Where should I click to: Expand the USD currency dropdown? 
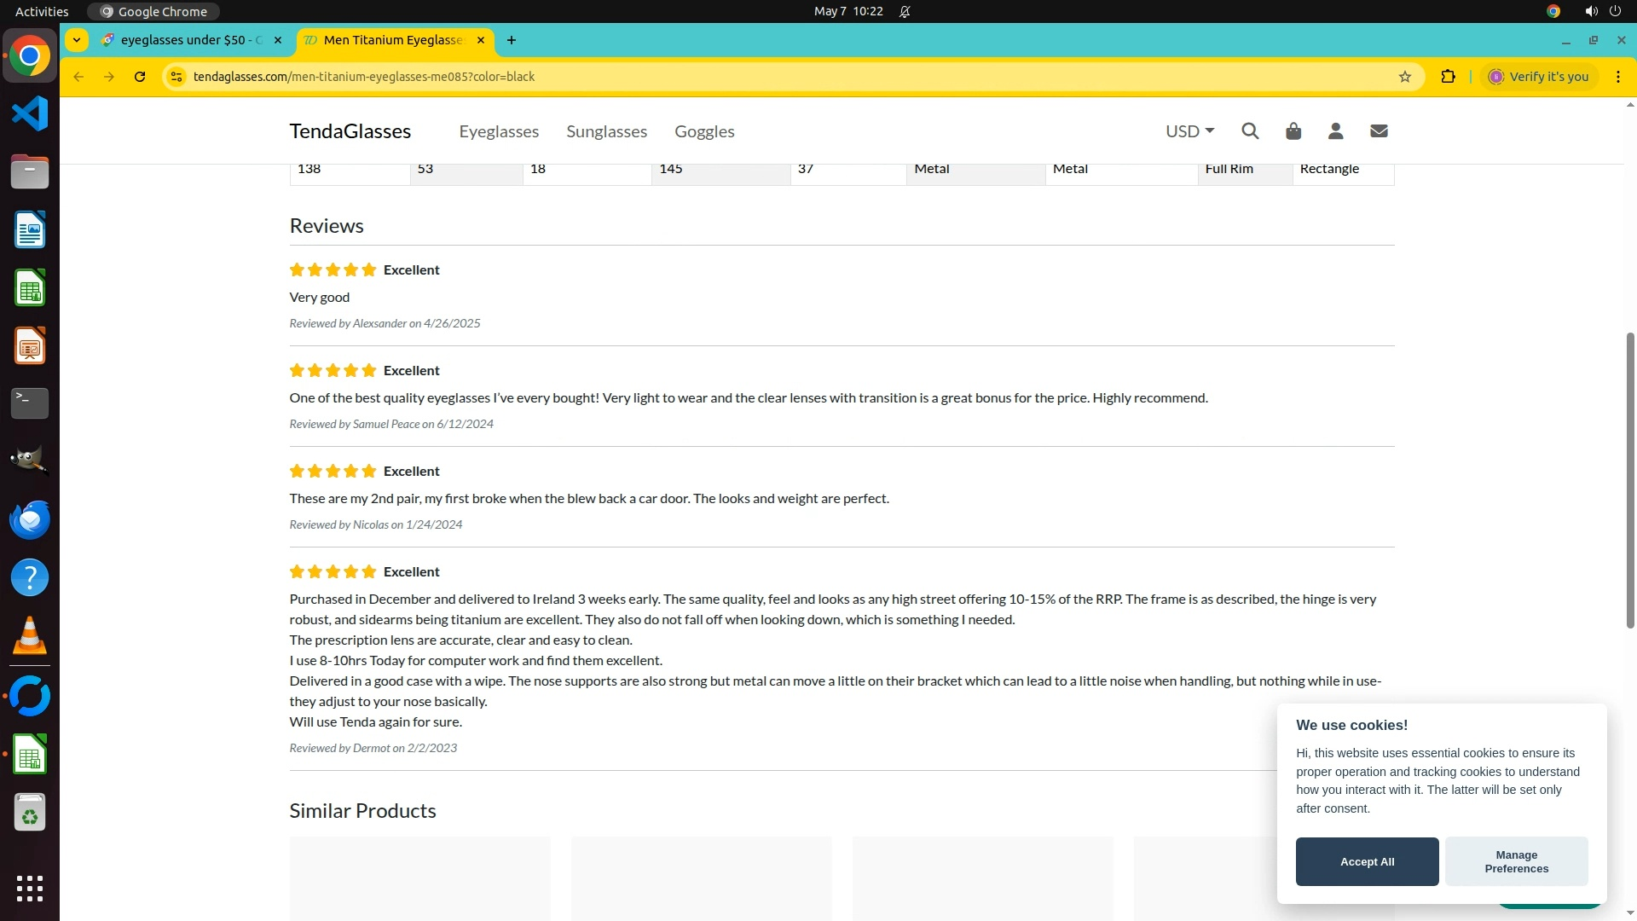pos(1189,131)
